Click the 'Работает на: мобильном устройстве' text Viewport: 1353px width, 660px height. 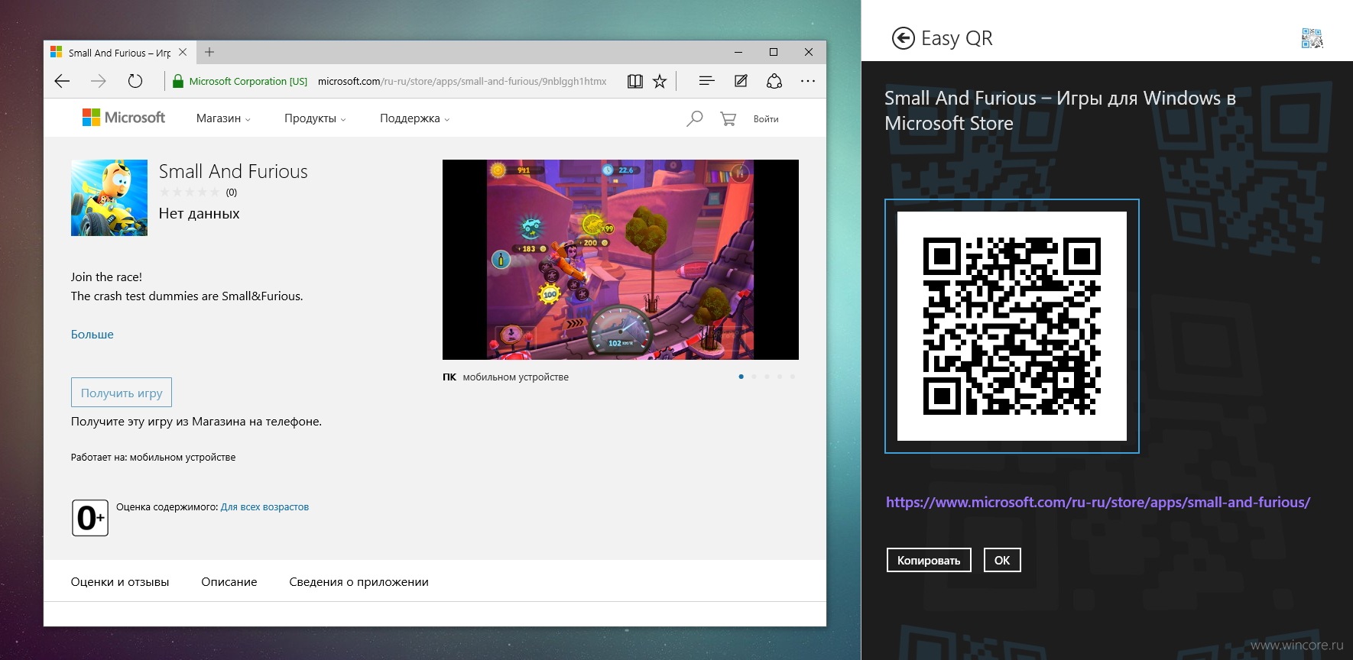(x=153, y=458)
